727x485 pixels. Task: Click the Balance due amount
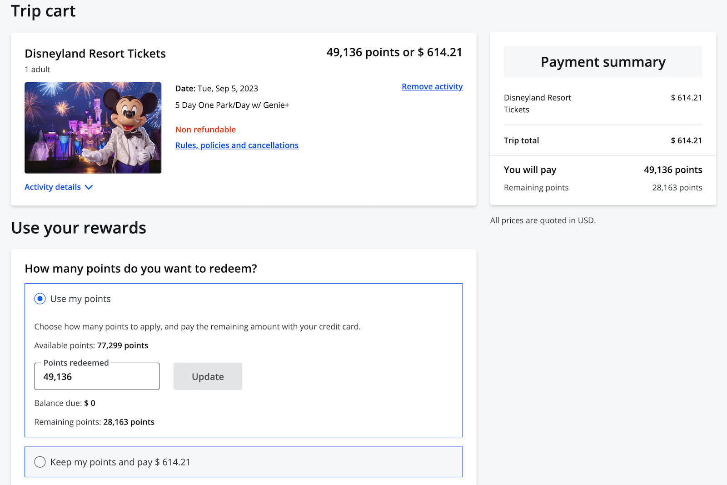tap(90, 403)
